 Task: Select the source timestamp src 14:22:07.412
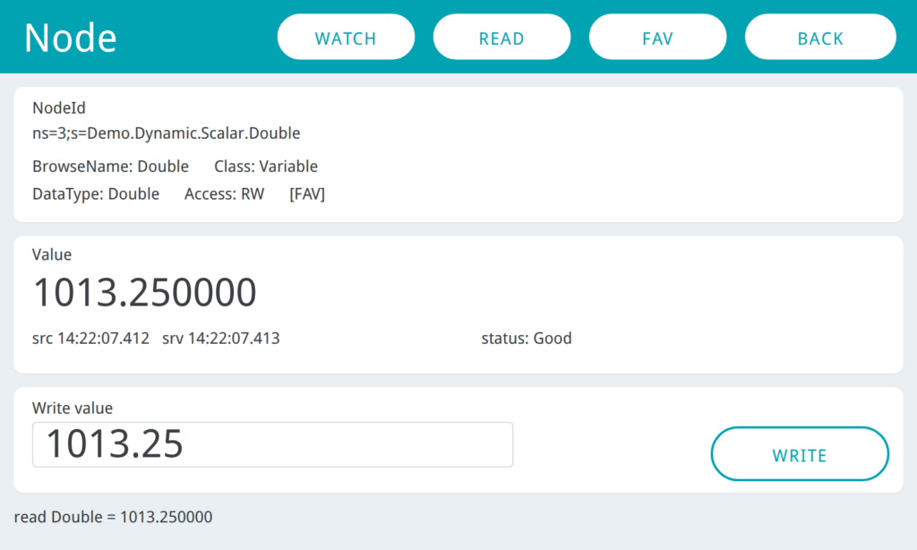[90, 339]
